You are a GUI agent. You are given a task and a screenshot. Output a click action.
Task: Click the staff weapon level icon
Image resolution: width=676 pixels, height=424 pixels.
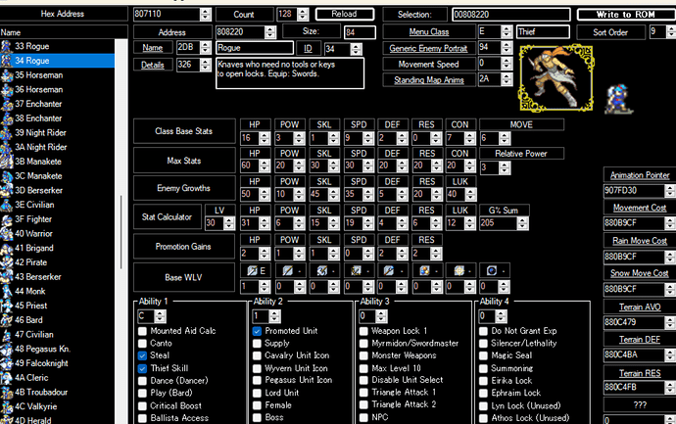388,270
